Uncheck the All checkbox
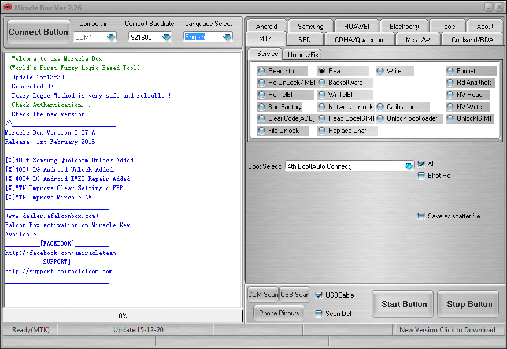Image resolution: width=507 pixels, height=349 pixels. click(421, 164)
